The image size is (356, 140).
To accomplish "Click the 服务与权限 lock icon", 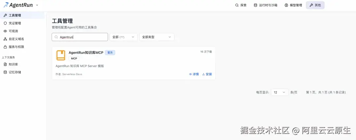I will coord(5,47).
